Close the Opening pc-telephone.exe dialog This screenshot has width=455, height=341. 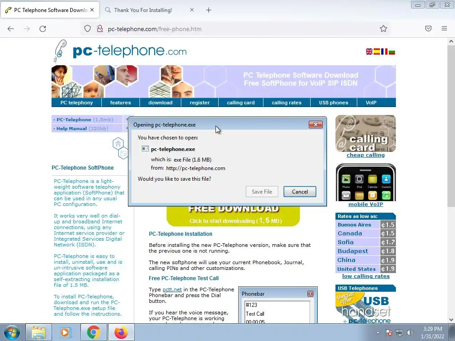[x=316, y=124]
